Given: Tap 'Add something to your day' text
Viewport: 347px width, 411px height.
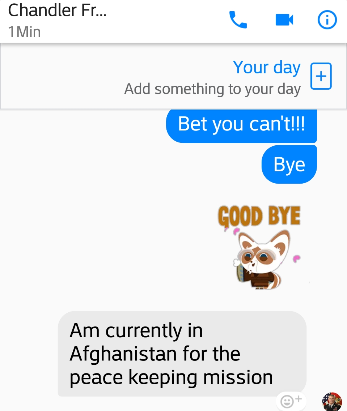Looking at the screenshot, I should (212, 89).
